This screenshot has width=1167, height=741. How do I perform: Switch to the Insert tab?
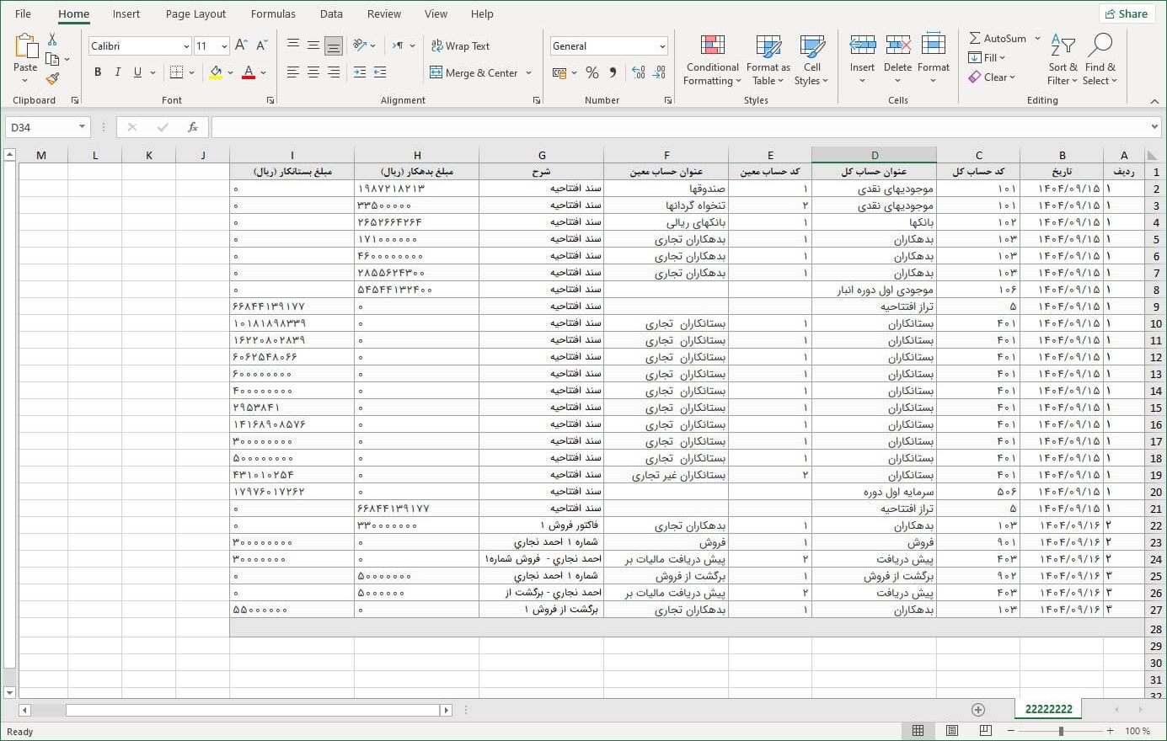coord(126,13)
